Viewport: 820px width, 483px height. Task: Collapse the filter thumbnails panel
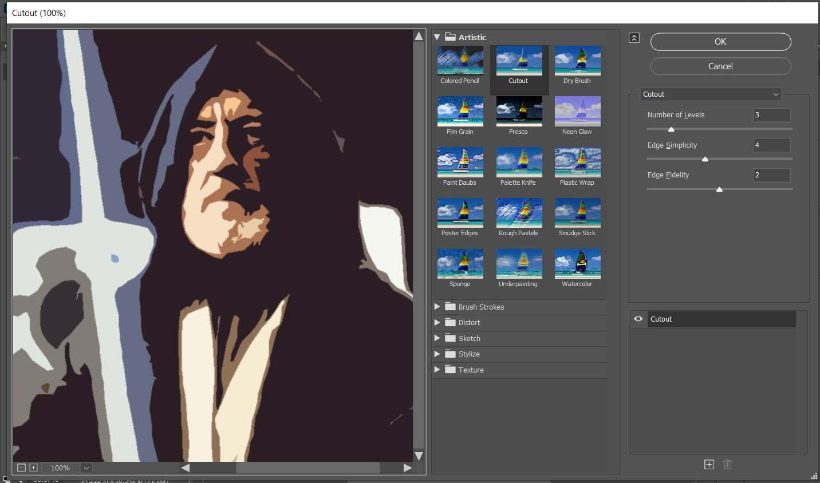(634, 37)
